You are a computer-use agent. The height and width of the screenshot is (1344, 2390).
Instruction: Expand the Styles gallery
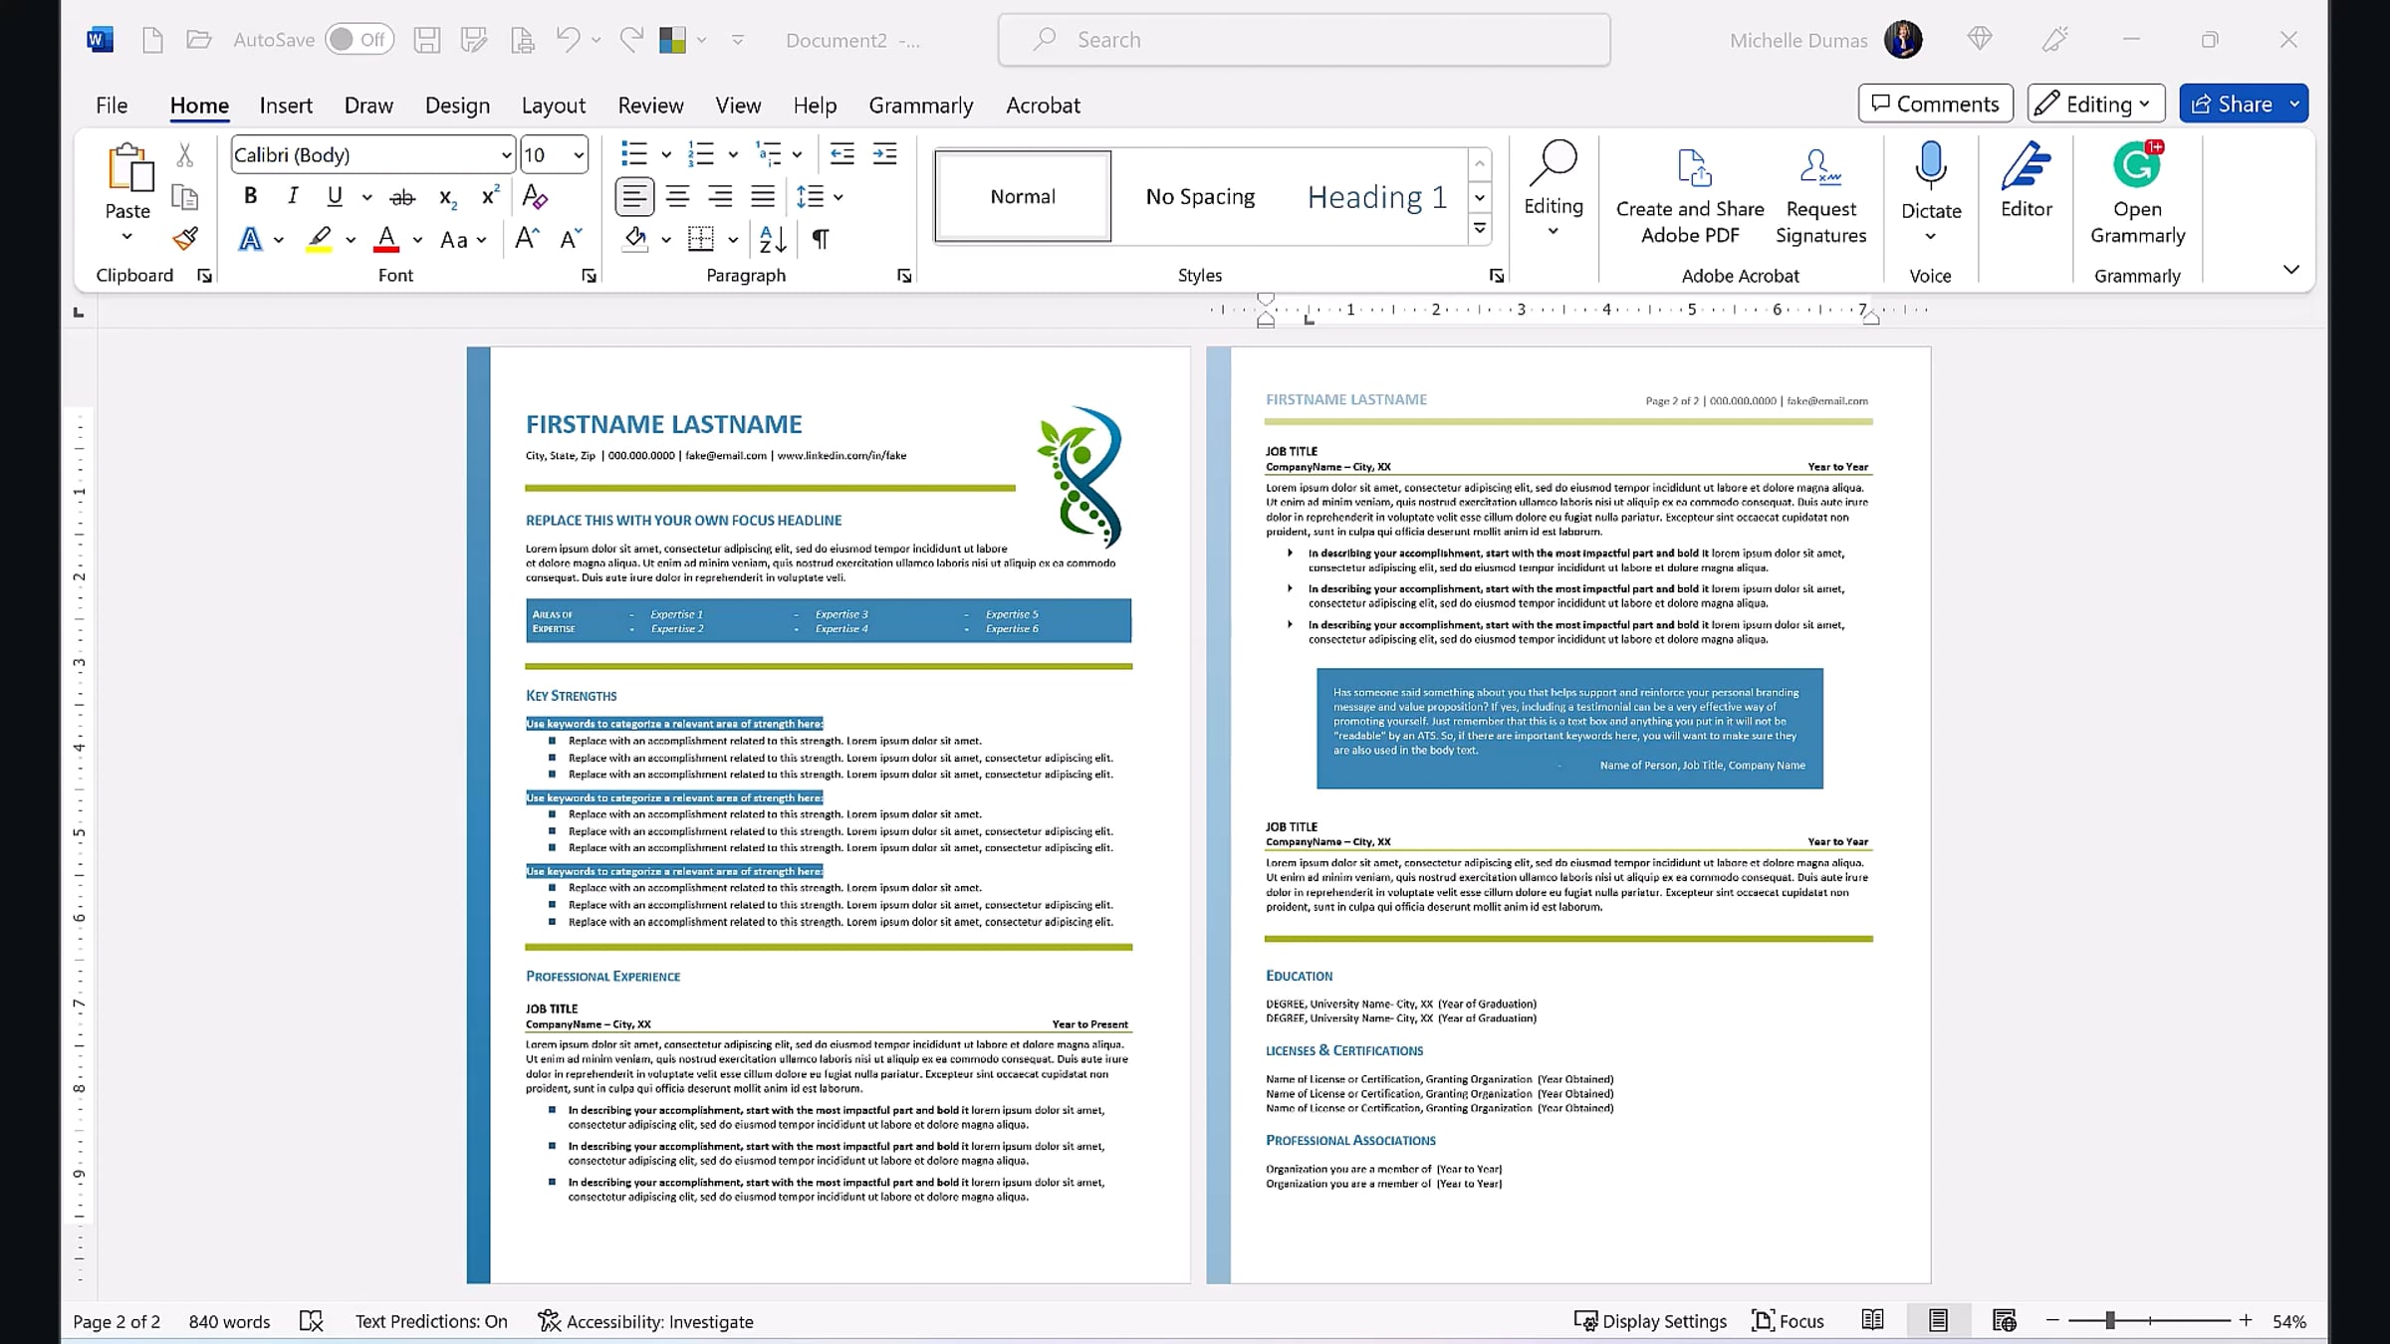tap(1480, 229)
